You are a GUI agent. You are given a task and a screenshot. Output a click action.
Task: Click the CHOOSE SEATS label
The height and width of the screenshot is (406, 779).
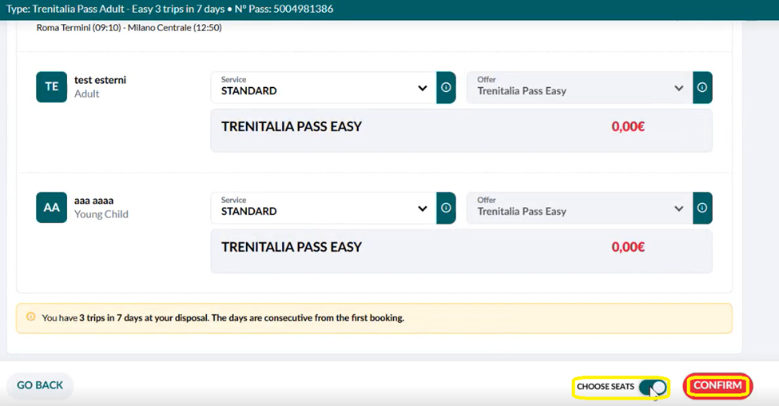pos(606,387)
